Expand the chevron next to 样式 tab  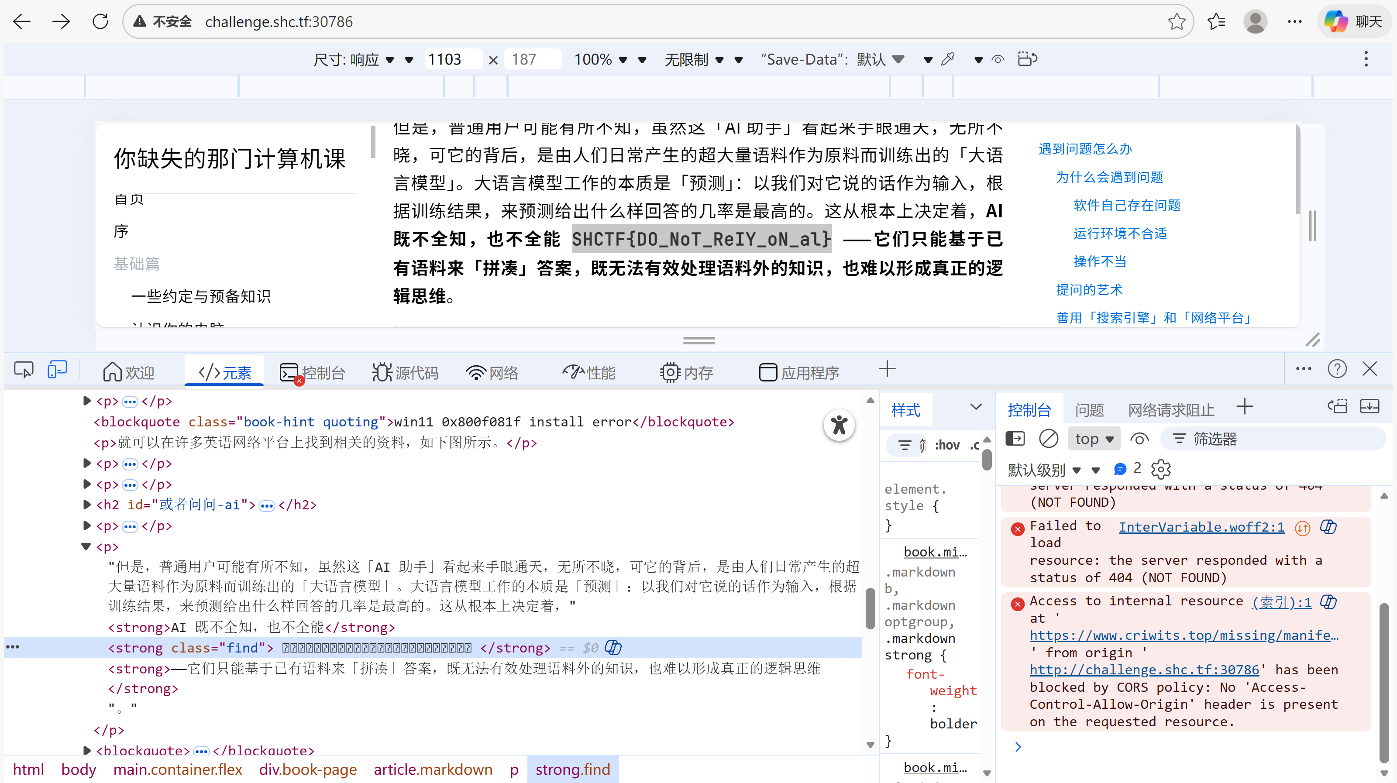tap(976, 407)
